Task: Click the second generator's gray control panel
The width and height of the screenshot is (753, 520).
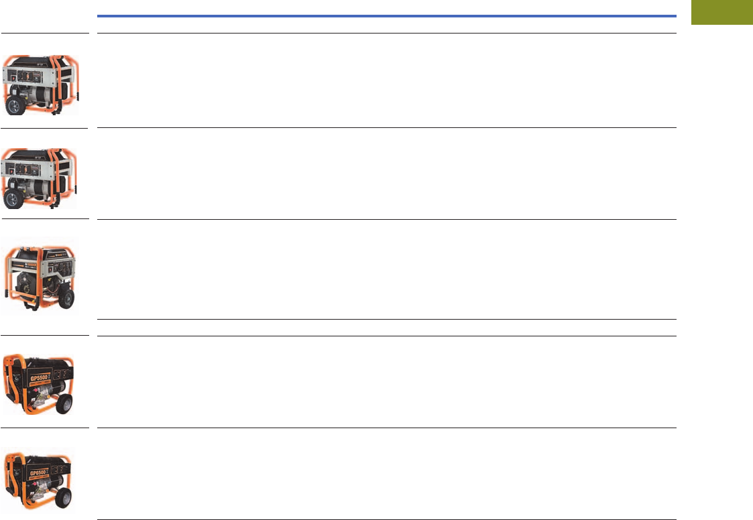Action: pos(27,170)
